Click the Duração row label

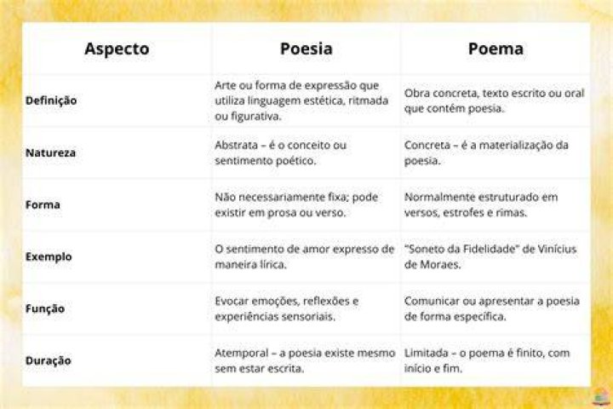(x=48, y=360)
